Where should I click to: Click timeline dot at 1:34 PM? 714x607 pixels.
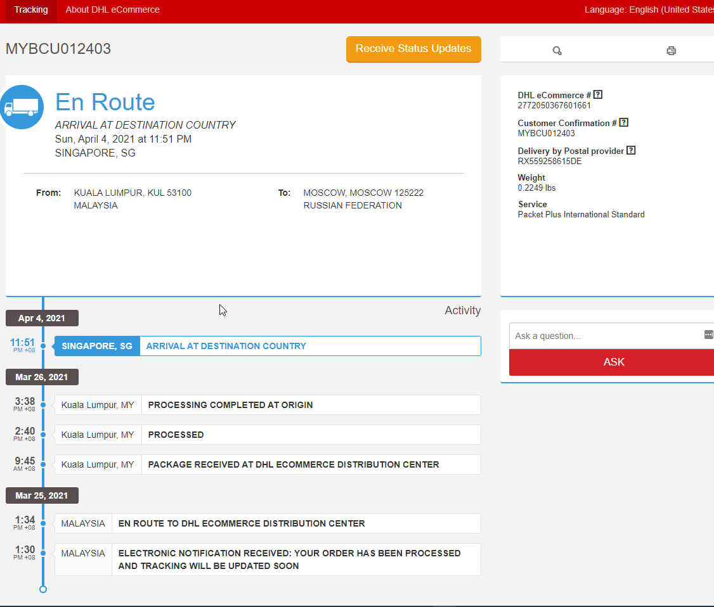(x=43, y=523)
